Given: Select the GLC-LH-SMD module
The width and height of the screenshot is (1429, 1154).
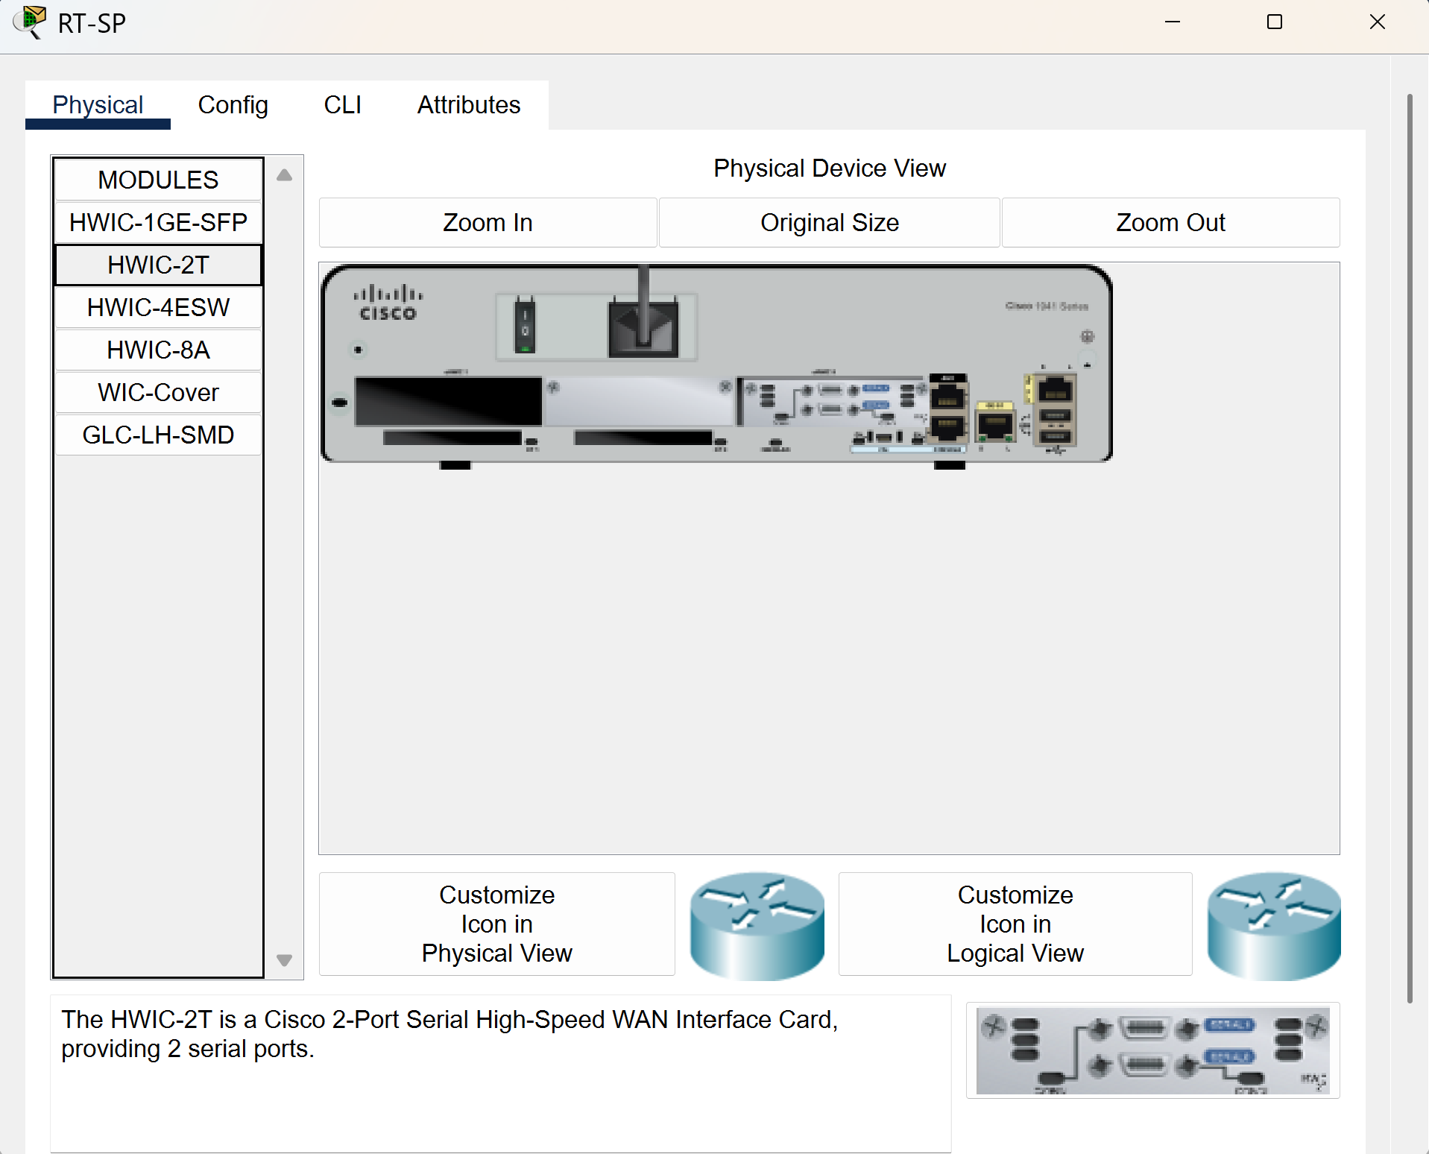Looking at the screenshot, I should click(x=158, y=435).
